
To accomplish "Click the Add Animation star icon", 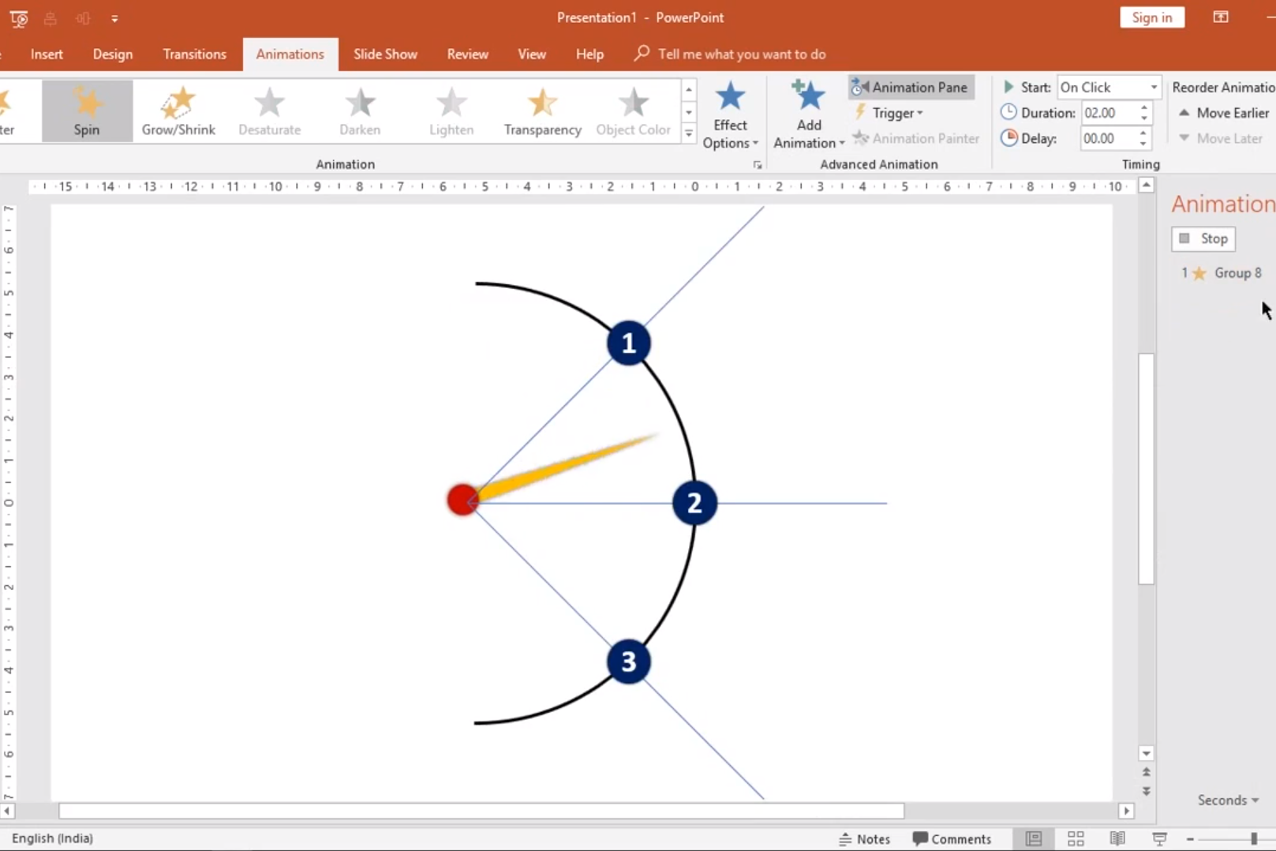I will pyautogui.click(x=808, y=97).
